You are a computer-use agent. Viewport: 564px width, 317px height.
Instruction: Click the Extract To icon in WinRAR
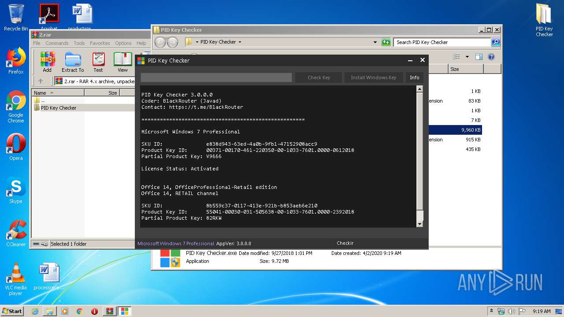73,62
